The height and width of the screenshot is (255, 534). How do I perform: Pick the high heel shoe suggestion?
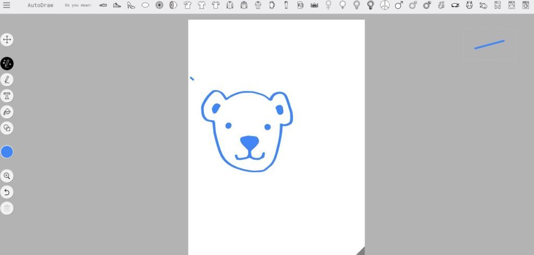point(131,5)
